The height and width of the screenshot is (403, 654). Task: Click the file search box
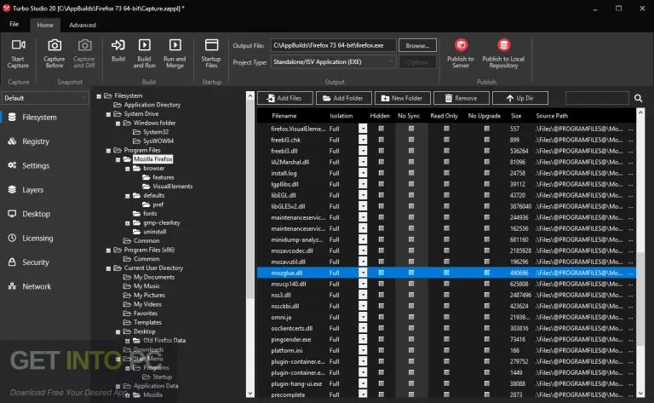(597, 98)
